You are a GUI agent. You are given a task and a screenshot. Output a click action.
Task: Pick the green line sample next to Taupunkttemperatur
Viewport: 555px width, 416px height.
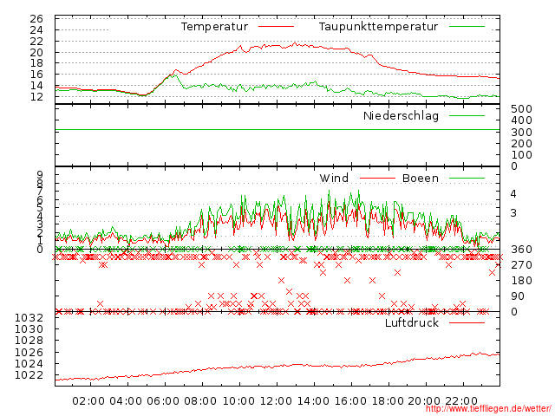(467, 27)
